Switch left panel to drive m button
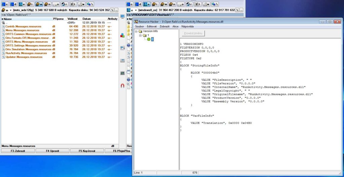 coord(39,4)
